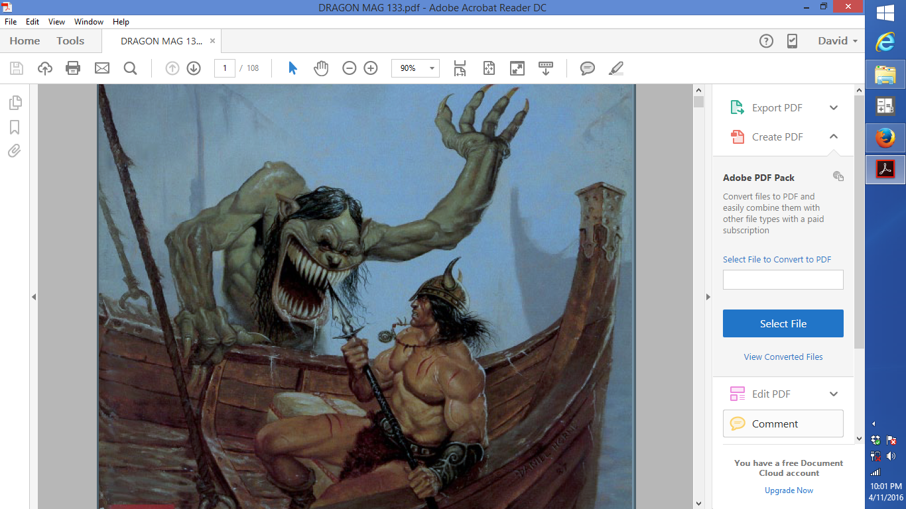Activate the hand pan tool

pyautogui.click(x=321, y=68)
